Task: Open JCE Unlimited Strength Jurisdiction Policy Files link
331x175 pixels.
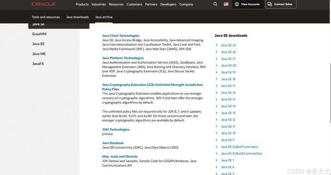Action: tap(152, 87)
